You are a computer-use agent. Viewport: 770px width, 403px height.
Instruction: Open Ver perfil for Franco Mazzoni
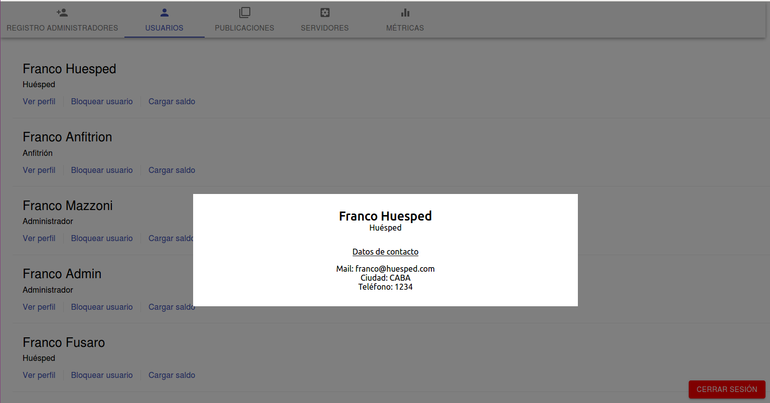click(x=39, y=238)
